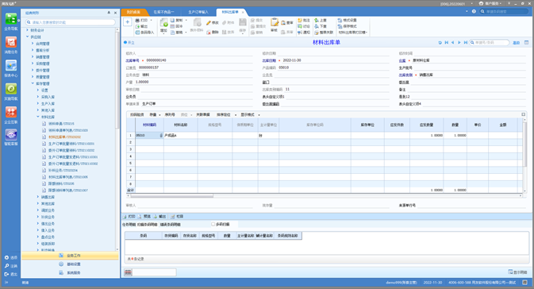This screenshot has height=289, width=534.
Task: Collapse the 库存管理 tree node
Action: (33, 83)
